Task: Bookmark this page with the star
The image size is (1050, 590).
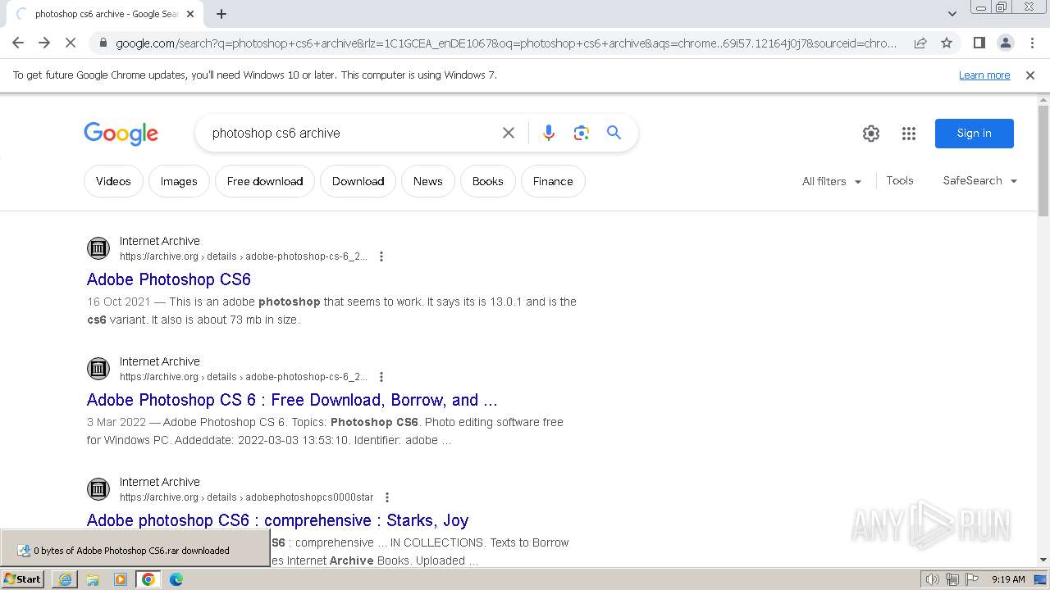Action: [947, 43]
